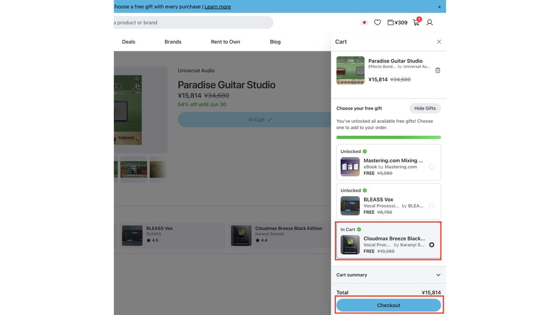The width and height of the screenshot is (560, 315).
Task: Select Mastering.com Mixing eBook gift radio button
Action: [432, 167]
